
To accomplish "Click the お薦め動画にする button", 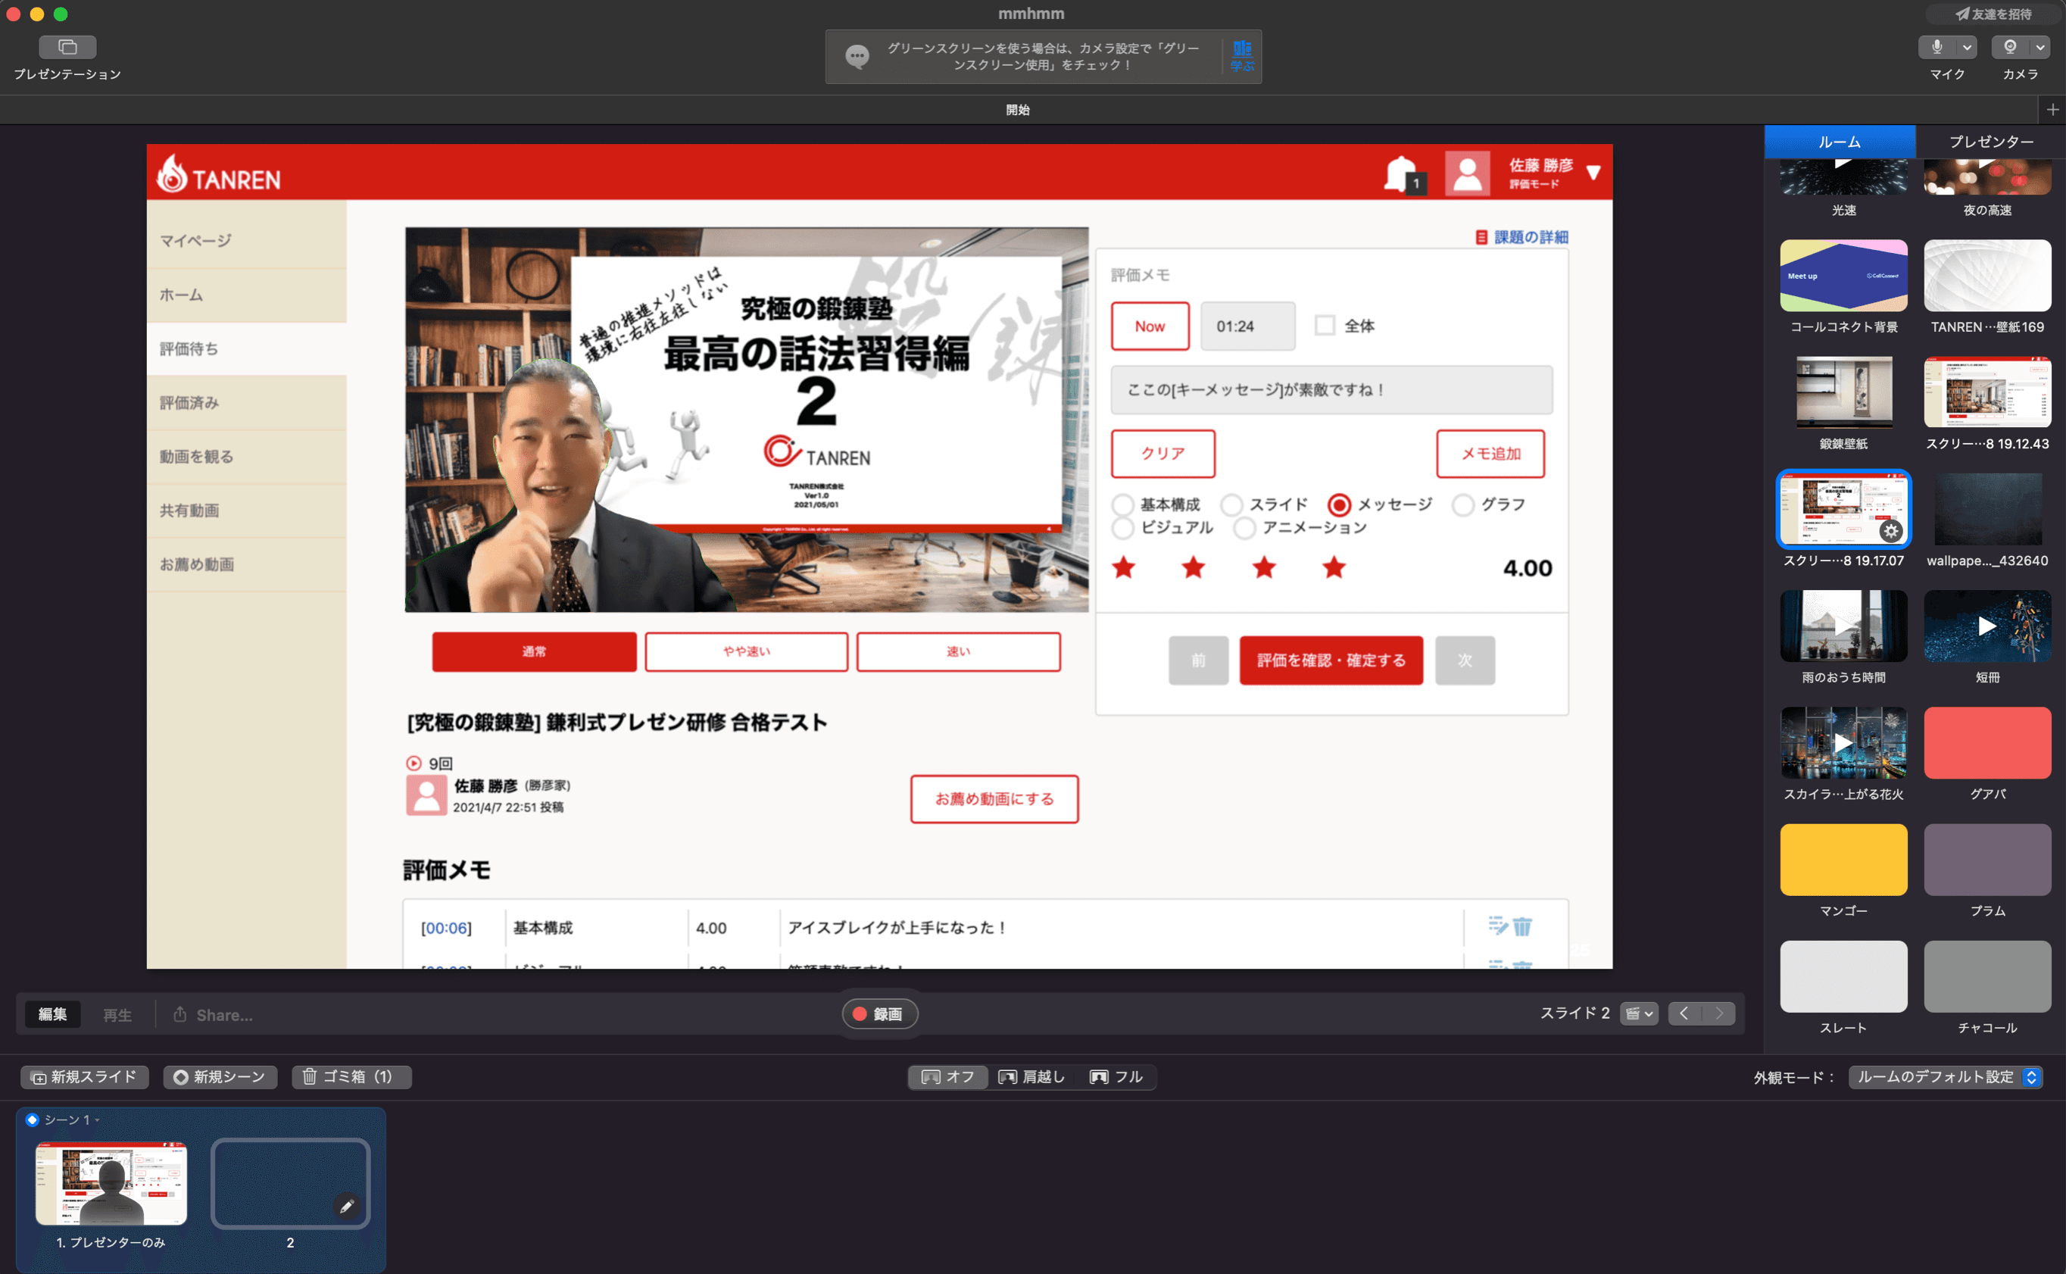I will tap(994, 799).
